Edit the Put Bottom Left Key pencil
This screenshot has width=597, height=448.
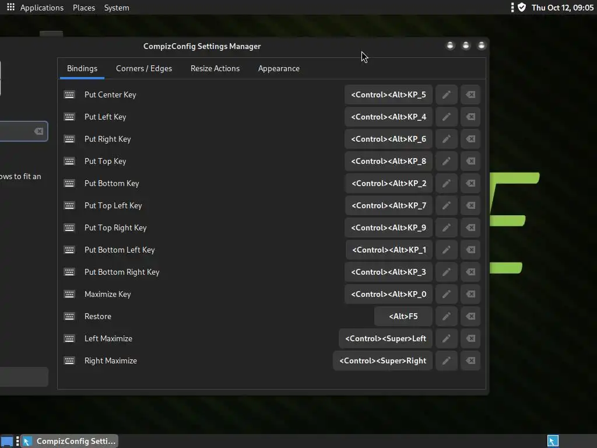446,250
